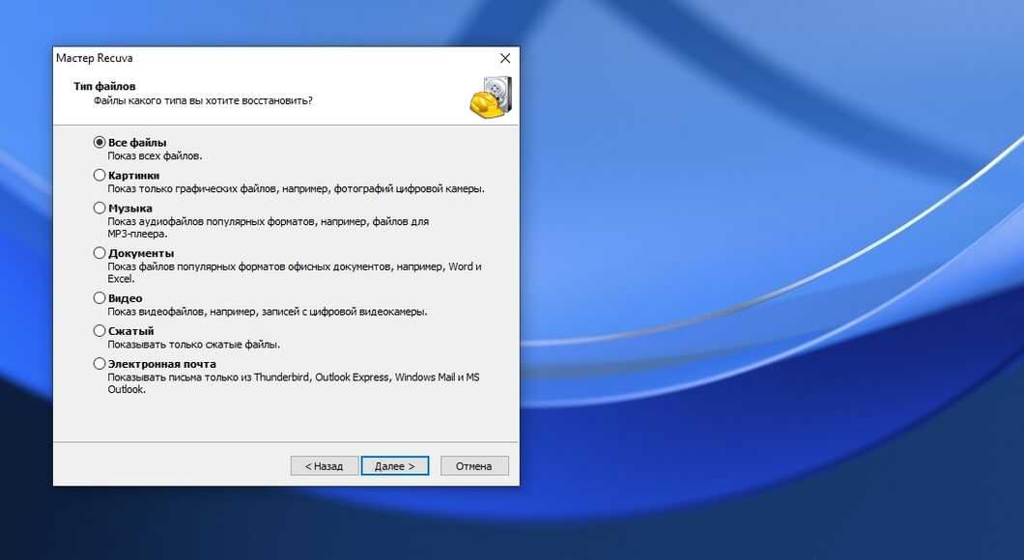
Task: Click the Recuva hard drive helmet icon
Action: [490, 97]
